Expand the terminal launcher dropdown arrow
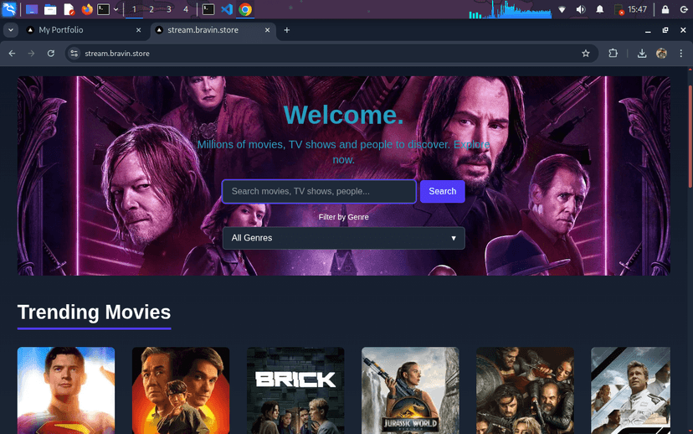The height and width of the screenshot is (434, 693). (x=116, y=9)
